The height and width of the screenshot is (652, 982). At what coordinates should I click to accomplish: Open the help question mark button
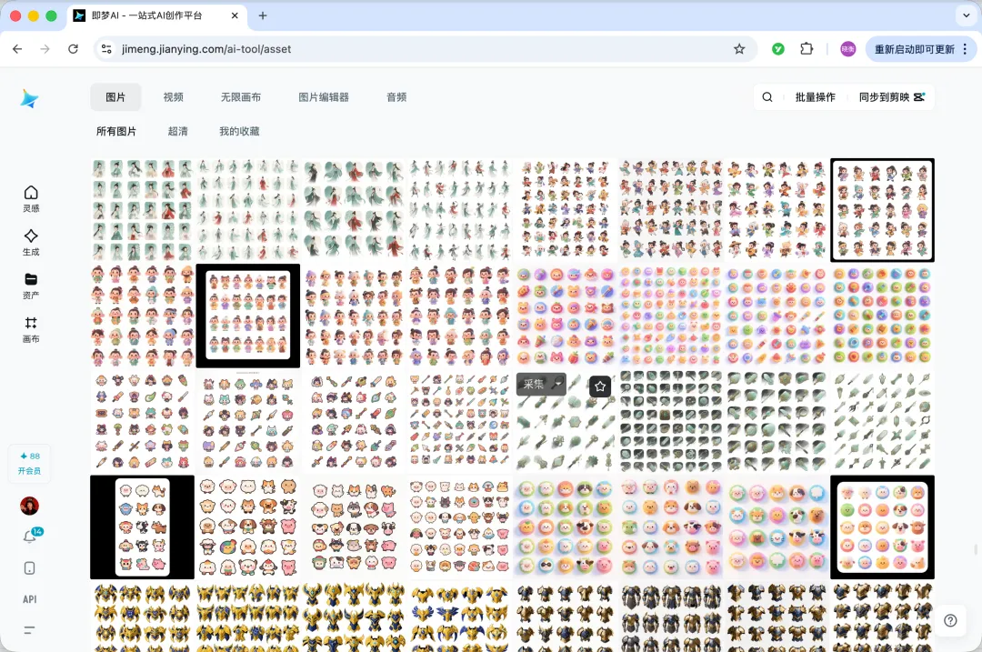pyautogui.click(x=950, y=620)
